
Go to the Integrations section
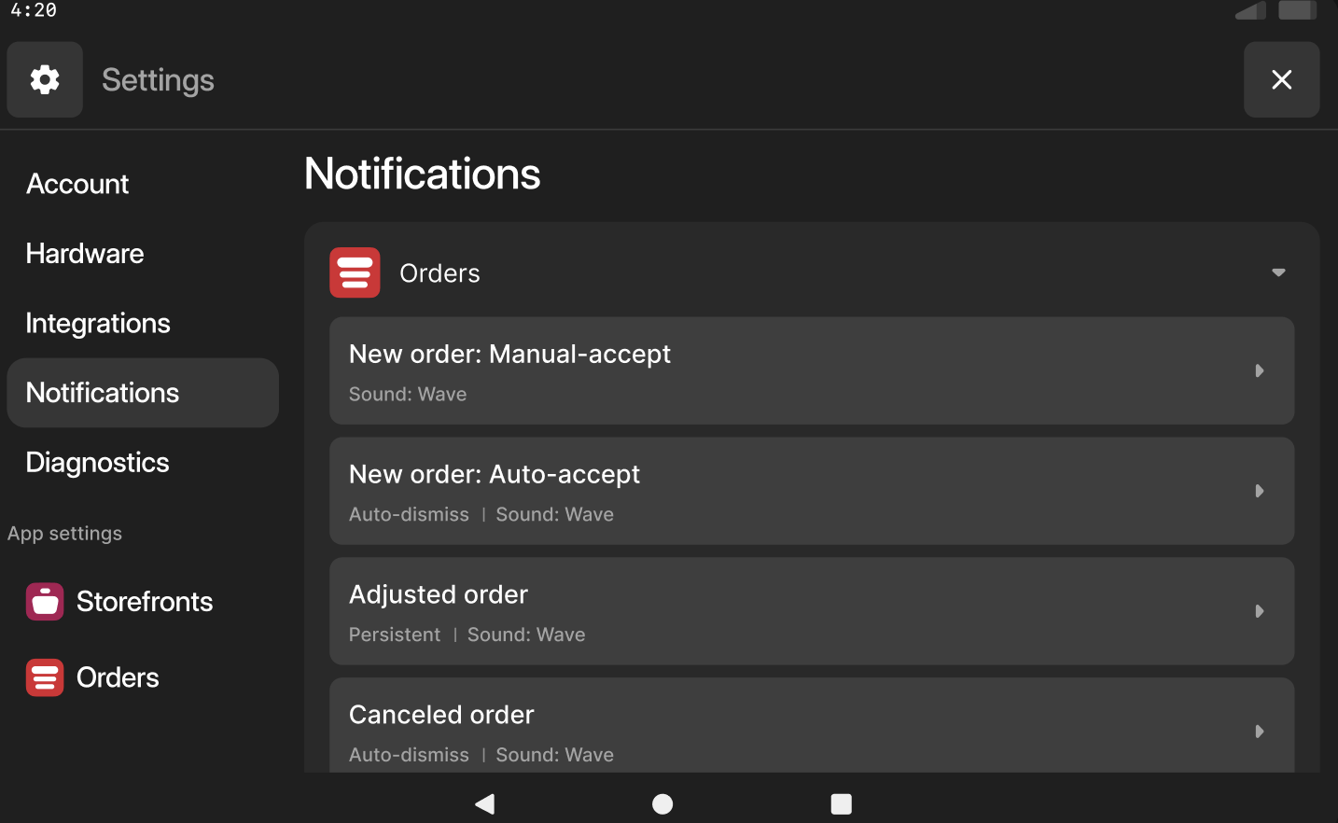click(98, 323)
